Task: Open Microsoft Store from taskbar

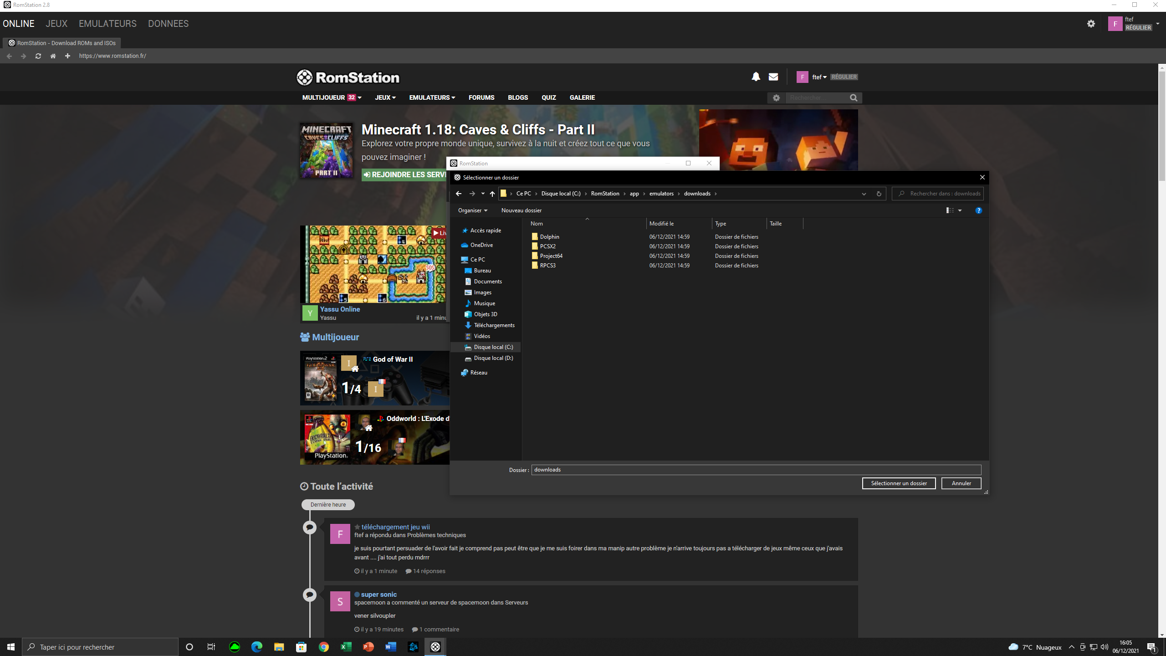Action: click(301, 647)
